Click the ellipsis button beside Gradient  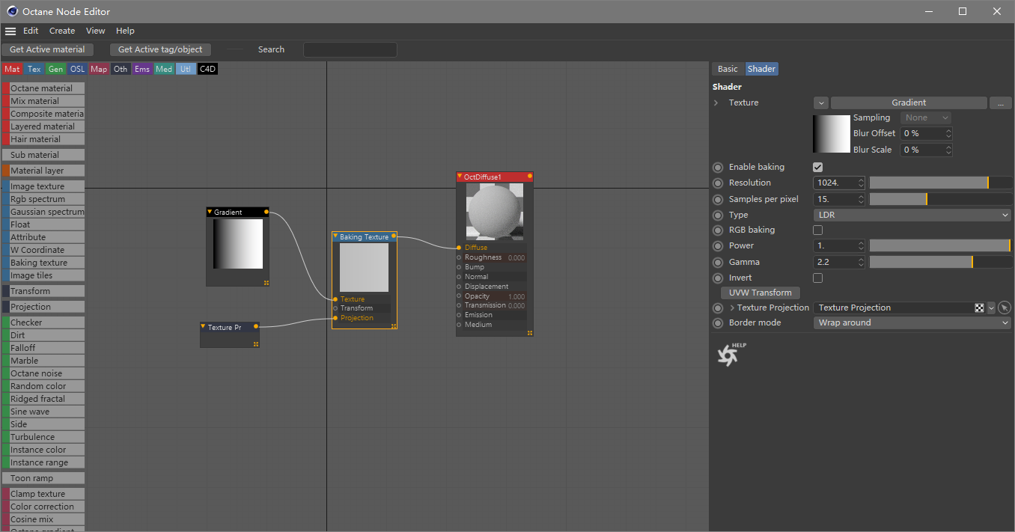[x=1001, y=103]
